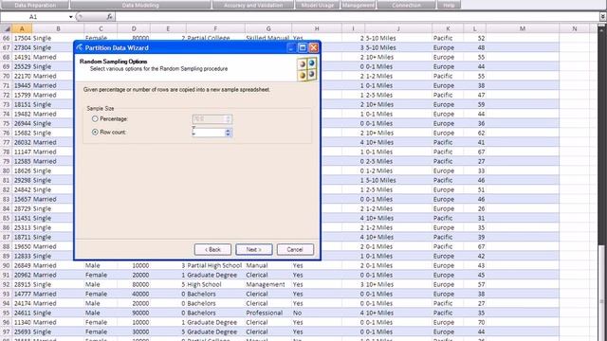Maximize the Partition Data Wizard window
This screenshot has width=607, height=341.
303,47
